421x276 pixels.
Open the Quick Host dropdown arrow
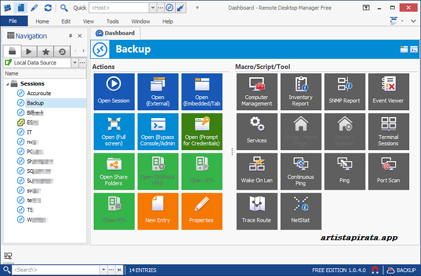[153, 8]
